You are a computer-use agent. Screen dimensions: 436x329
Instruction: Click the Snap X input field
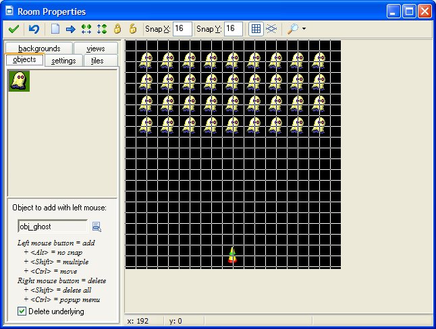point(182,29)
